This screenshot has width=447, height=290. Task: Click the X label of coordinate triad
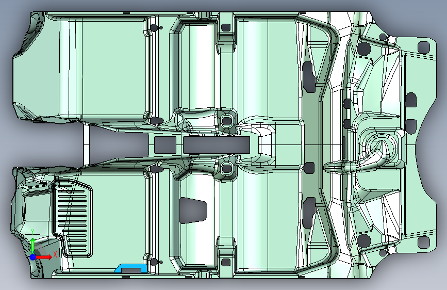click(x=55, y=254)
